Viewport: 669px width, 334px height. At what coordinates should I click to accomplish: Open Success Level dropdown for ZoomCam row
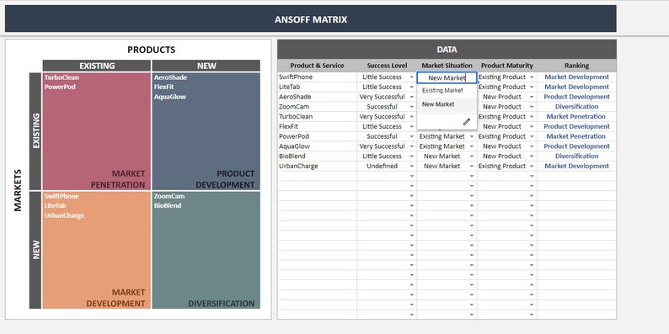[412, 107]
